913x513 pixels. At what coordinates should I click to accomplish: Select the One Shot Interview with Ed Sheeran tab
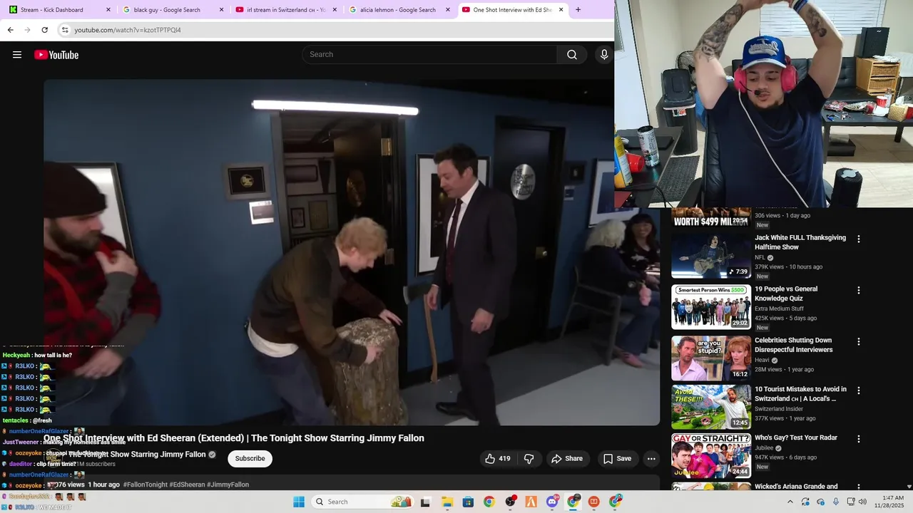pyautogui.click(x=512, y=10)
